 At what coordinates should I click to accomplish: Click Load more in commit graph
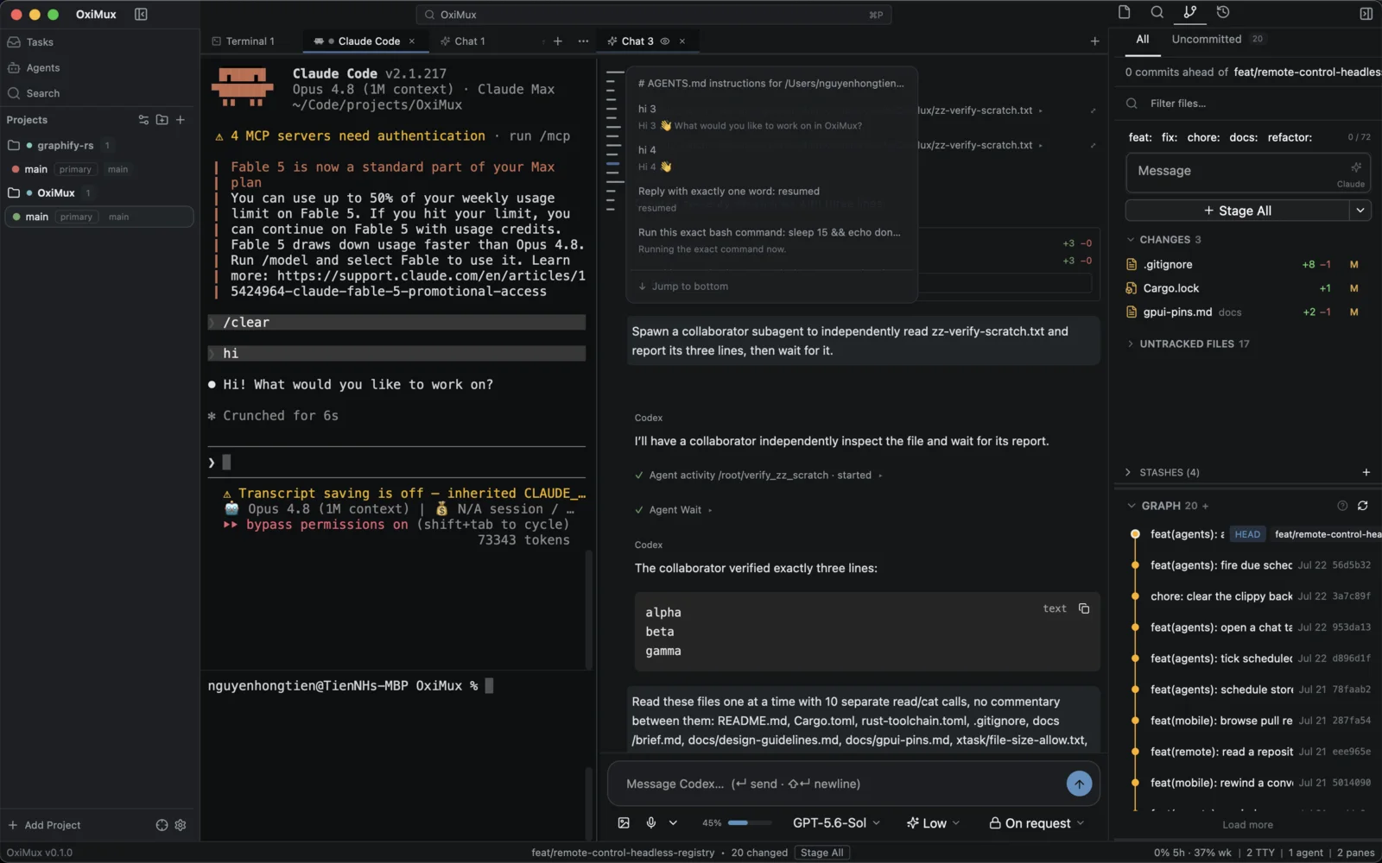pos(1247,825)
